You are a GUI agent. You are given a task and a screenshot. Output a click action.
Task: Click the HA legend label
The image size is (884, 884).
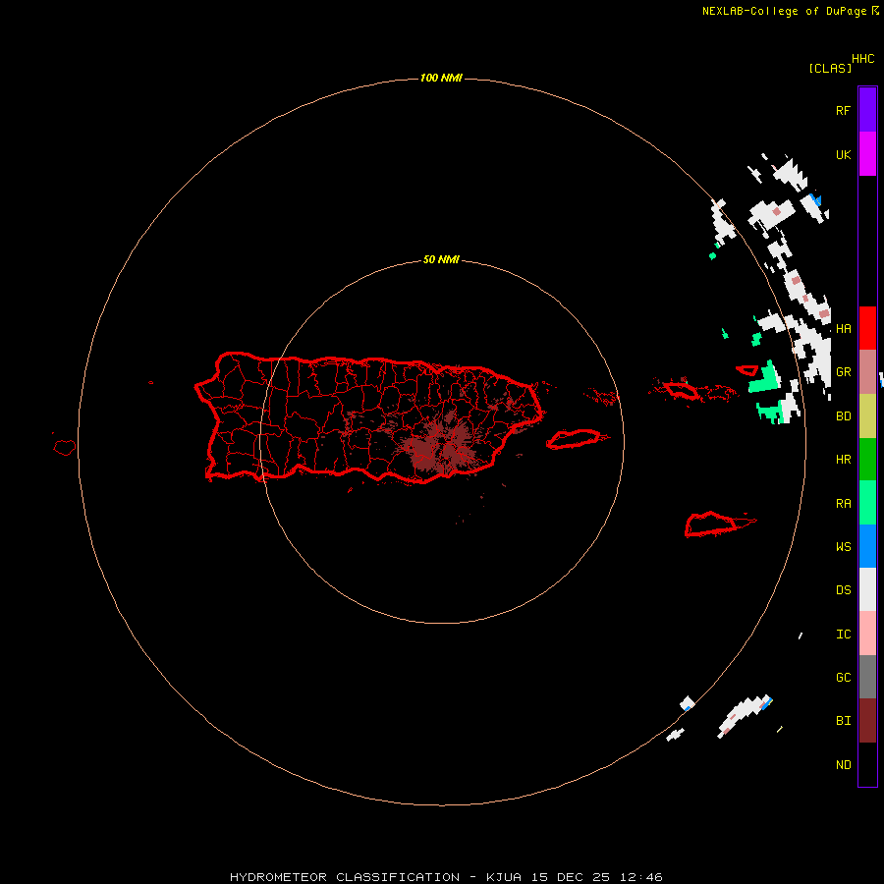point(843,328)
